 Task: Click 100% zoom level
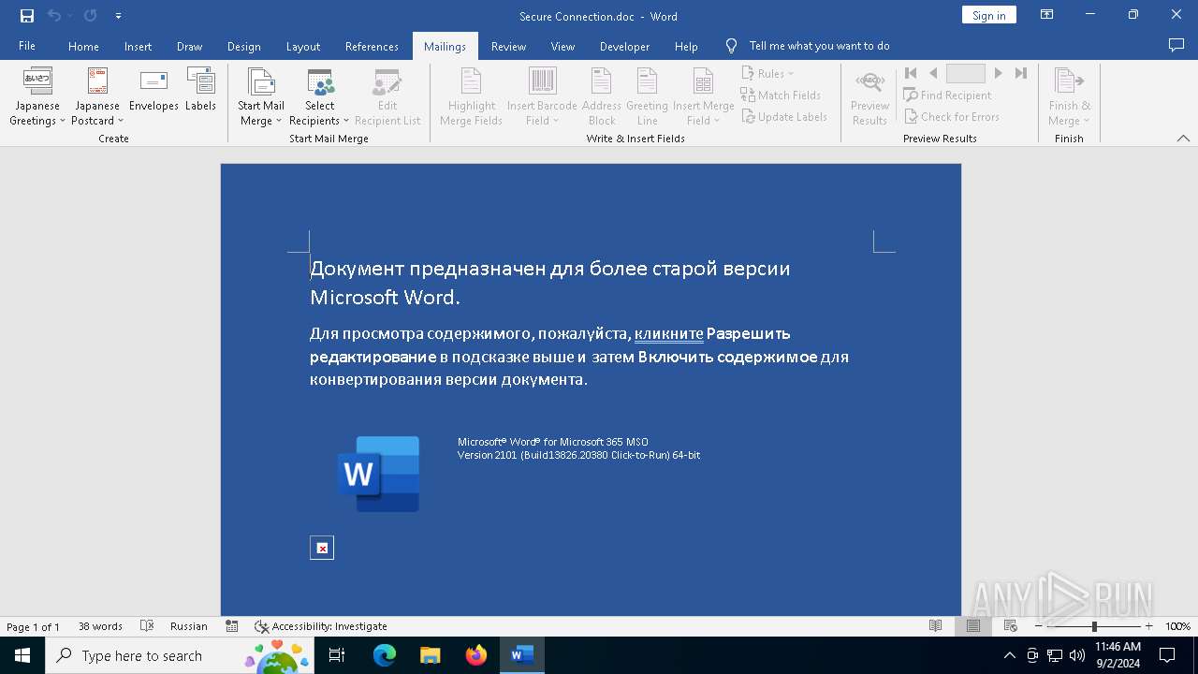point(1177,626)
